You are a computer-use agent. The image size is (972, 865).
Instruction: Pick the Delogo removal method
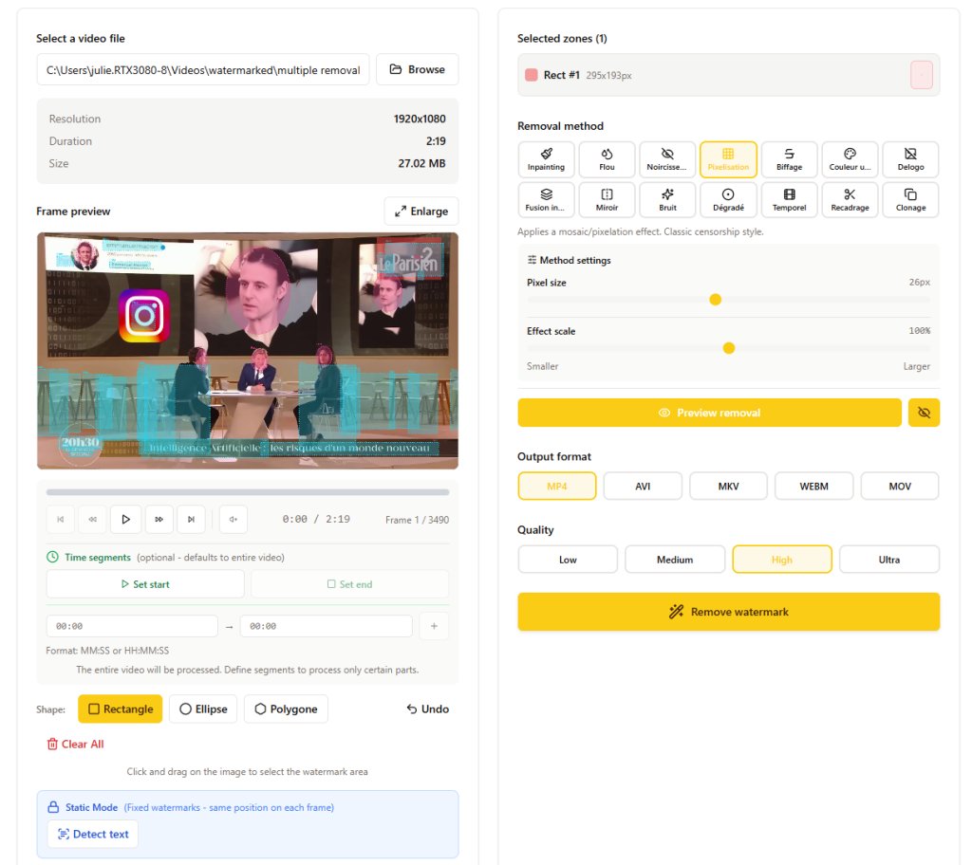click(910, 159)
